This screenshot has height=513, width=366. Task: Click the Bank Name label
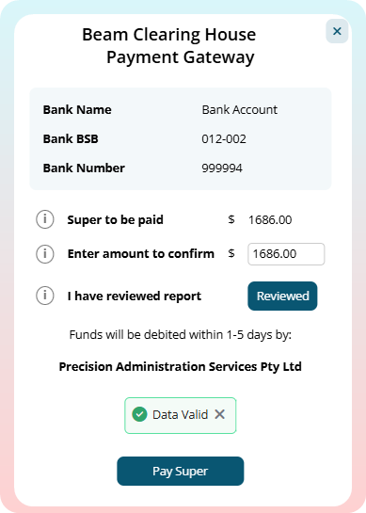[77, 109]
